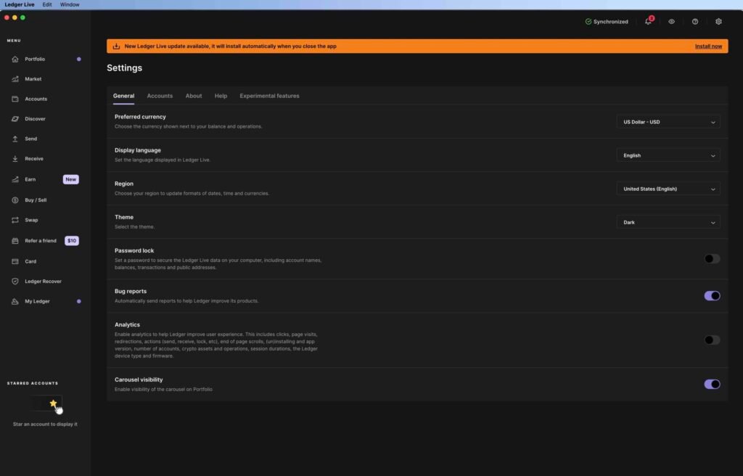The height and width of the screenshot is (476, 743).
Task: Switch to the Accounts settings tab
Action: coord(160,96)
